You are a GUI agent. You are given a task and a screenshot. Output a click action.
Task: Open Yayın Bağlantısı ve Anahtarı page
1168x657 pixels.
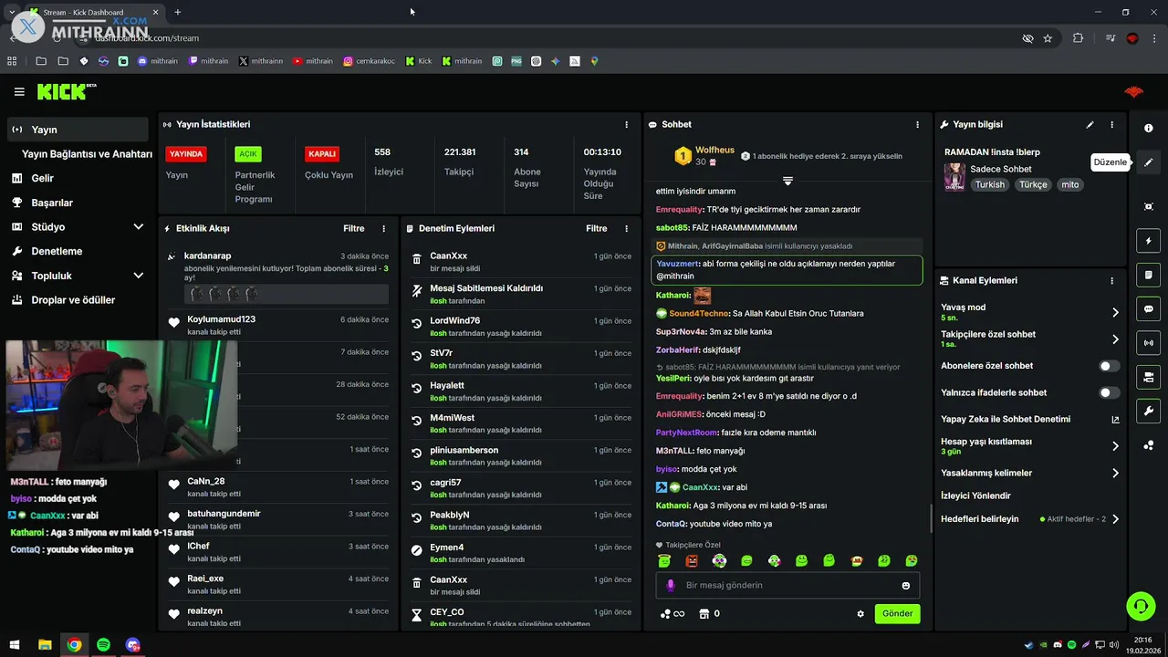coord(87,154)
